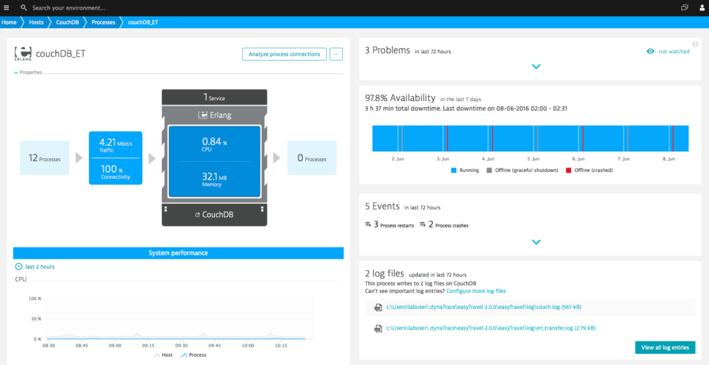Click the search magnifier icon
The height and width of the screenshot is (365, 709).
click(x=24, y=8)
